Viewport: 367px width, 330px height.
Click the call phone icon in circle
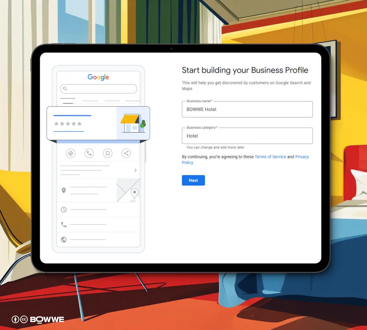tap(89, 153)
